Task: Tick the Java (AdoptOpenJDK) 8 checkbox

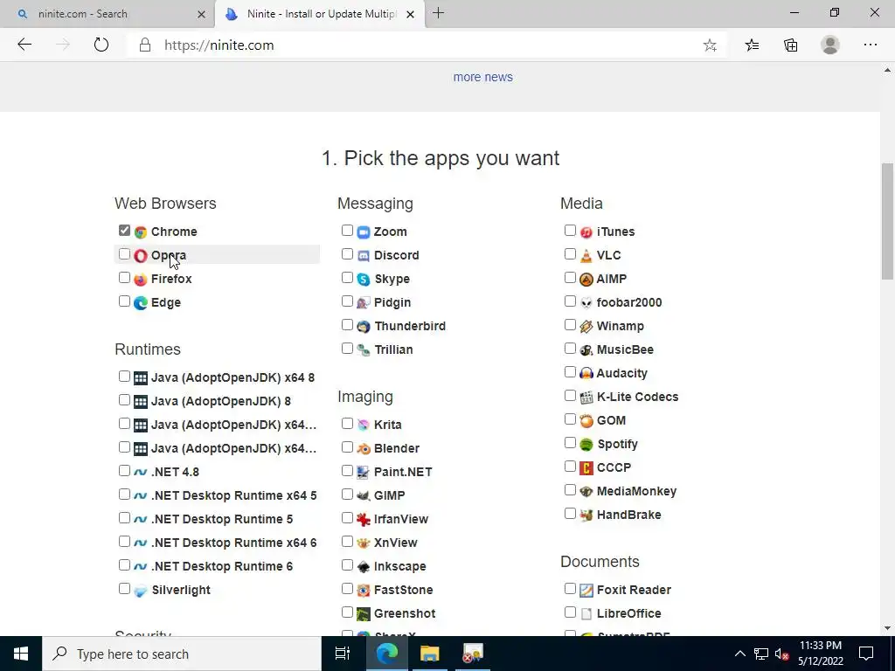Action: pyautogui.click(x=124, y=400)
